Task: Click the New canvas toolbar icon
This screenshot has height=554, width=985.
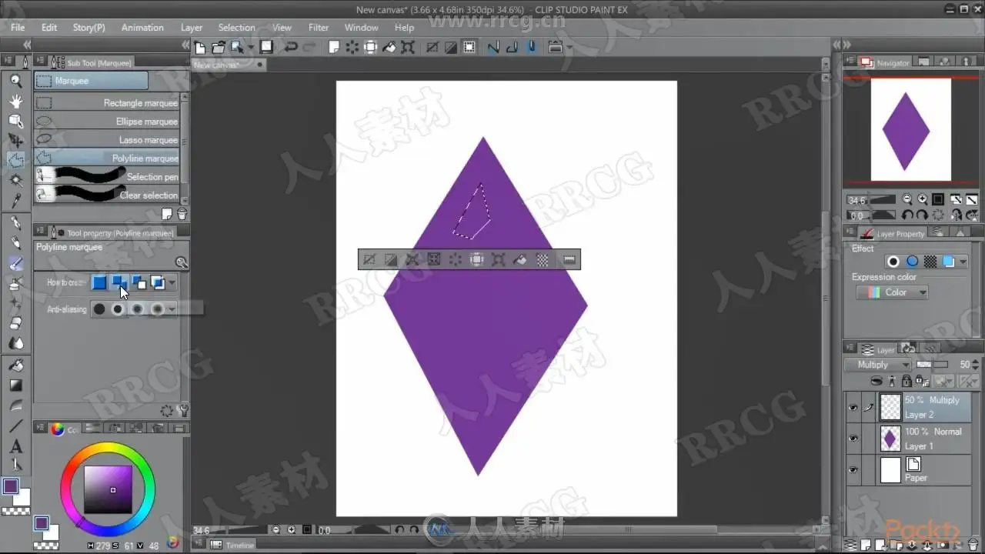Action: point(201,47)
